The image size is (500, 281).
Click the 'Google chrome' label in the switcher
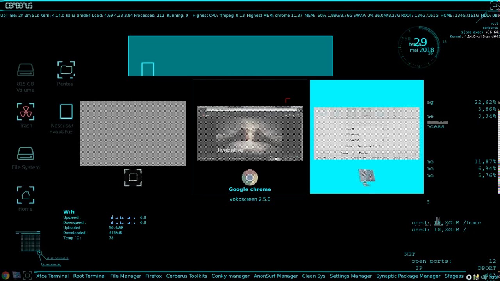(250, 189)
